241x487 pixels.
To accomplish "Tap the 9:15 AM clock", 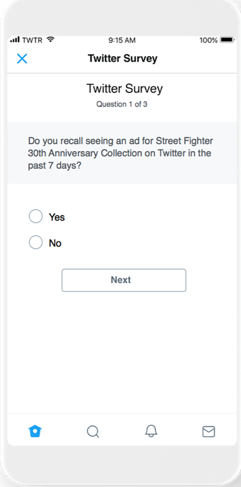I will pyautogui.click(x=122, y=40).
